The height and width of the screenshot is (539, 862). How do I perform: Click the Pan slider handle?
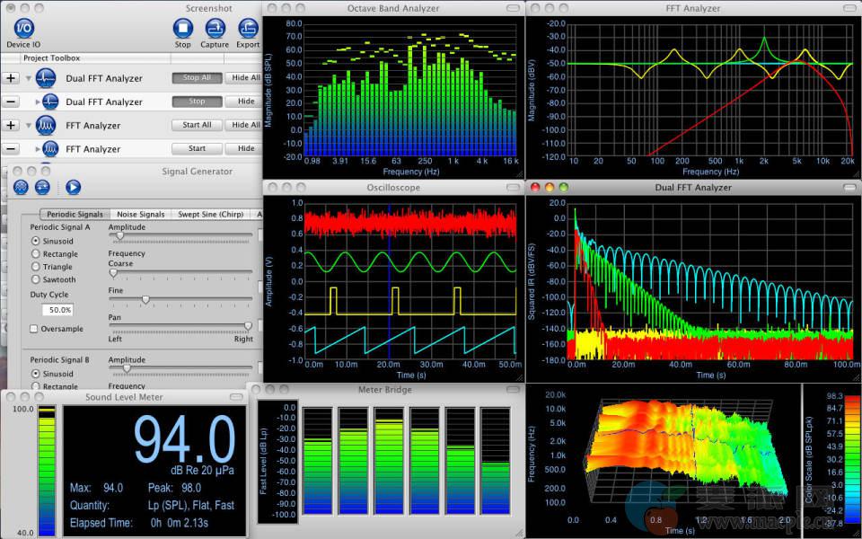[x=248, y=326]
